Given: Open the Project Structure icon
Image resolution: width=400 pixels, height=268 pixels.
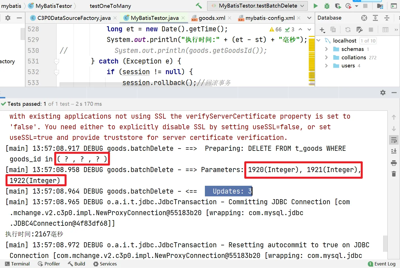Looking at the screenshot, I should (380, 6).
